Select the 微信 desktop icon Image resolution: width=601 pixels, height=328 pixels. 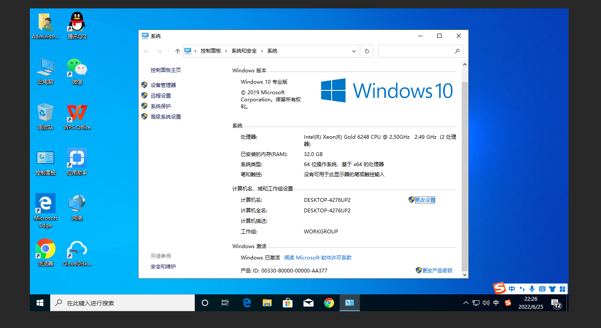(x=77, y=71)
